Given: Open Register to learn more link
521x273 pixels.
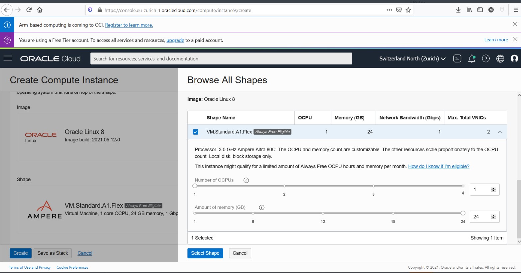Looking at the screenshot, I should click(129, 25).
